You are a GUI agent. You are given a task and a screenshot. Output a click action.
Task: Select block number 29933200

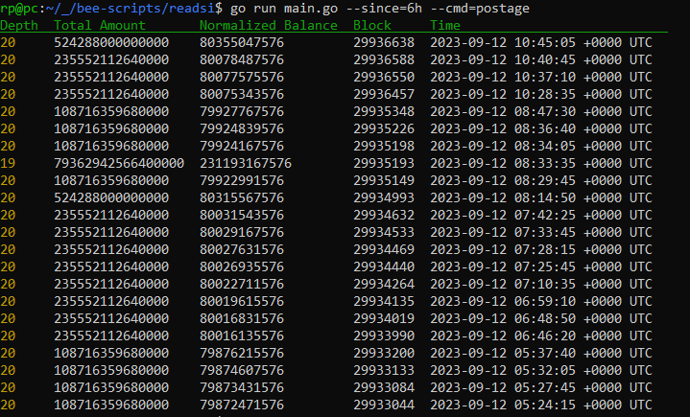pyautogui.click(x=384, y=353)
